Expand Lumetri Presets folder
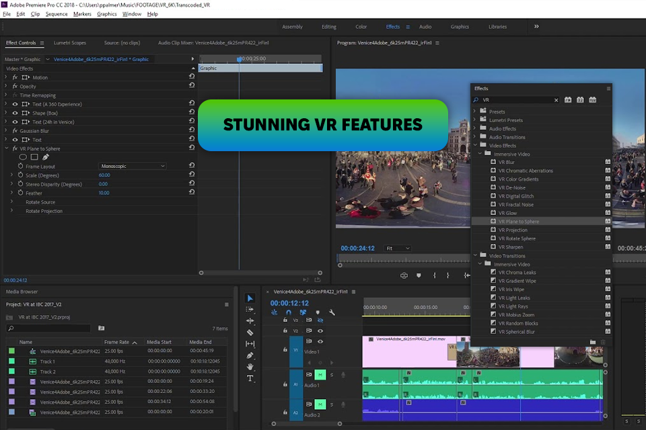 (x=474, y=120)
